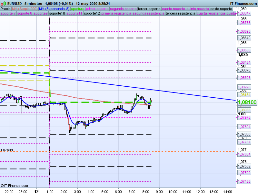The image size is (258, 194).
Task: Click the © IT-Finance.com copyright link
Action: (x=14, y=186)
